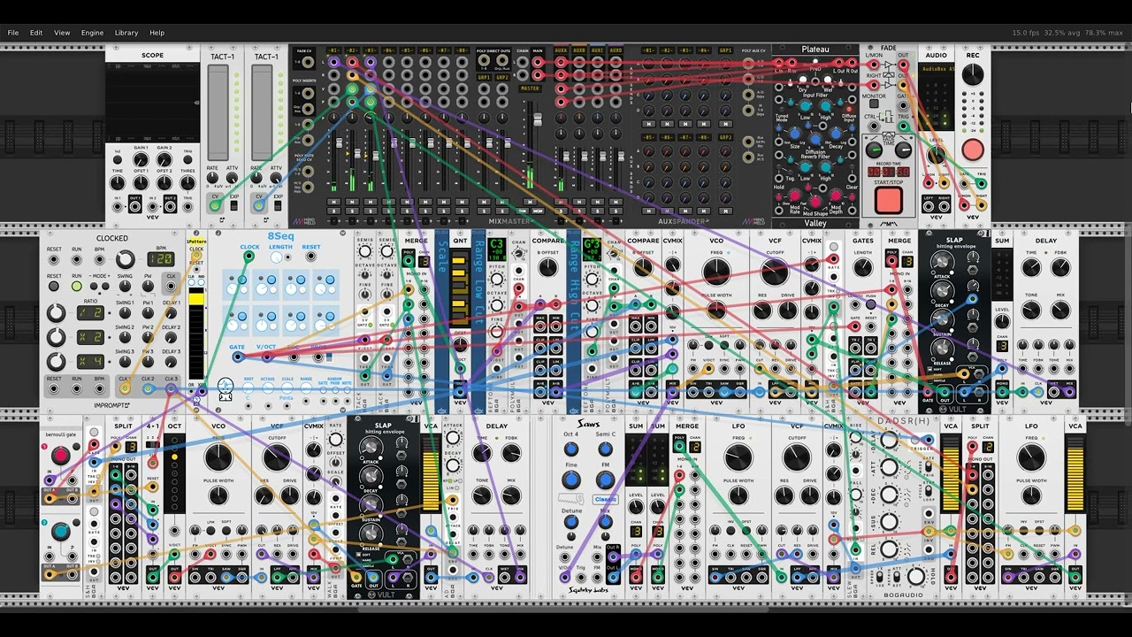
Task: Click the Dry knob on Plateau
Action: coord(802,80)
